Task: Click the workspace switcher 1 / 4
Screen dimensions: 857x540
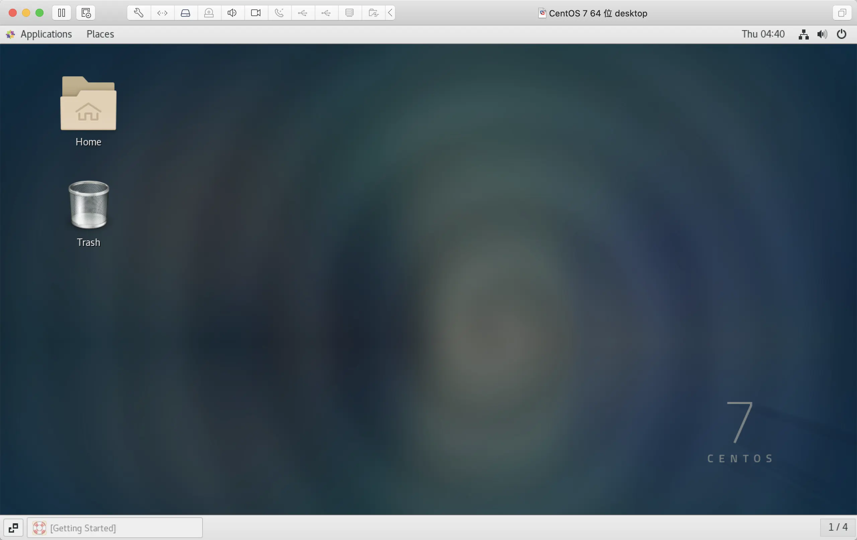Action: click(838, 527)
